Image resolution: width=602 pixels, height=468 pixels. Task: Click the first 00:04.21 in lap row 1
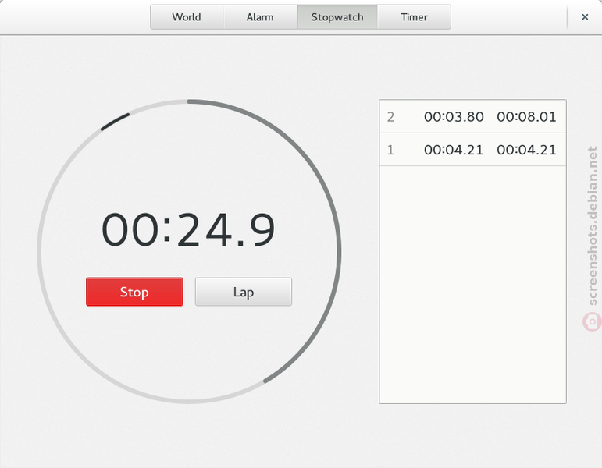pos(454,150)
